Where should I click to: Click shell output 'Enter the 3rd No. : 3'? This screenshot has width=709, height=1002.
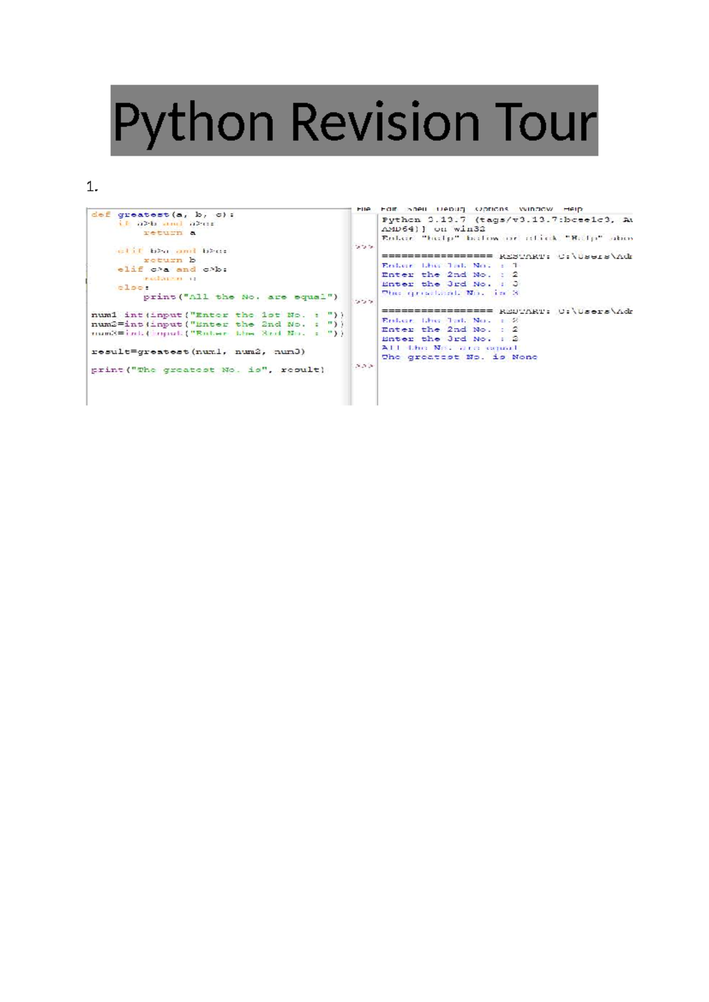pos(450,284)
